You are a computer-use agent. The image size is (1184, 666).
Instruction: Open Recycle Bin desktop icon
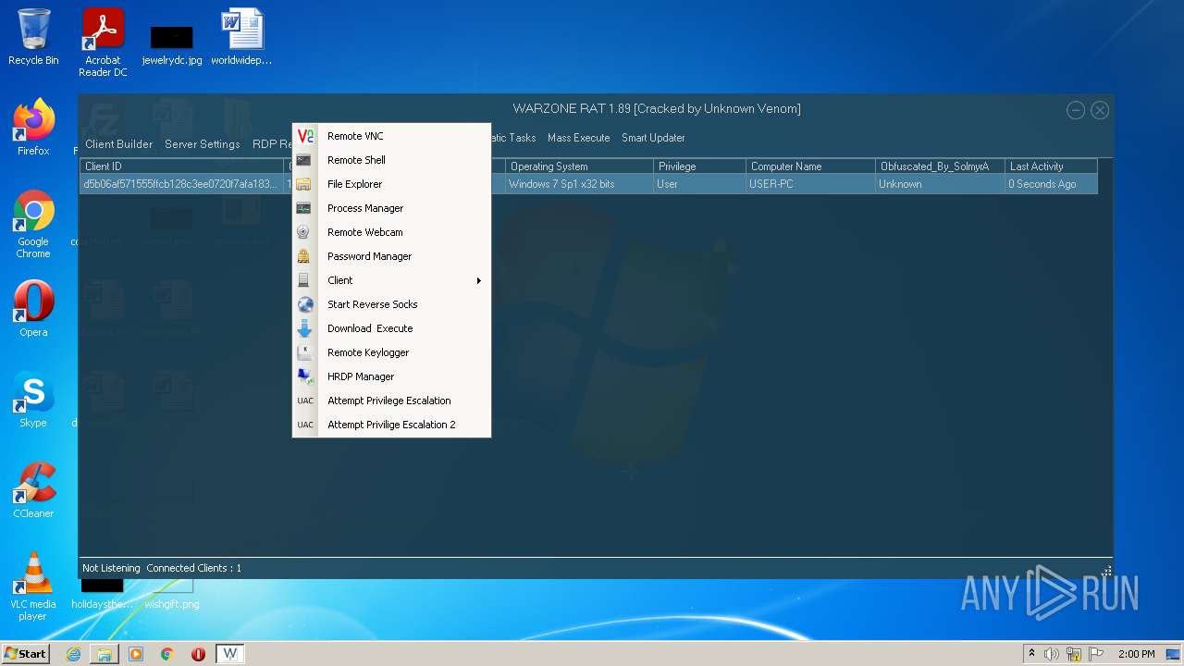(x=33, y=37)
